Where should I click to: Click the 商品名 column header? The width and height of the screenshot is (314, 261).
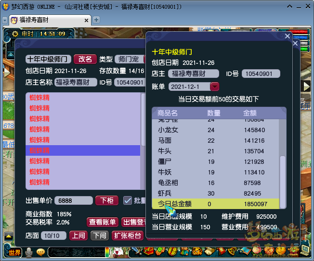click(168, 113)
